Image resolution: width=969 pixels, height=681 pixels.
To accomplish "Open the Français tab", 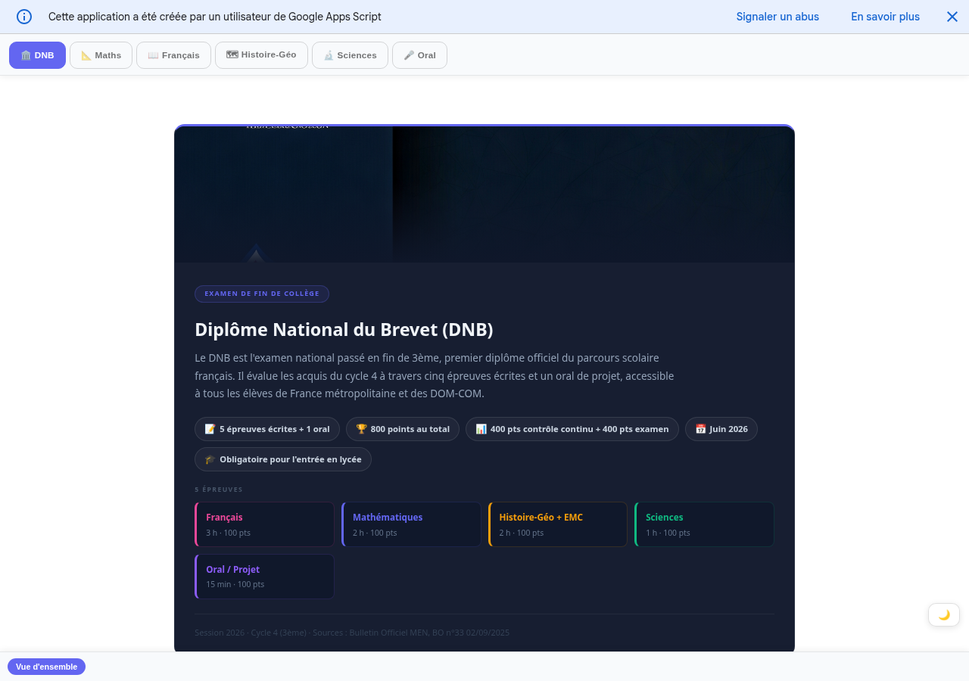I will pyautogui.click(x=173, y=55).
